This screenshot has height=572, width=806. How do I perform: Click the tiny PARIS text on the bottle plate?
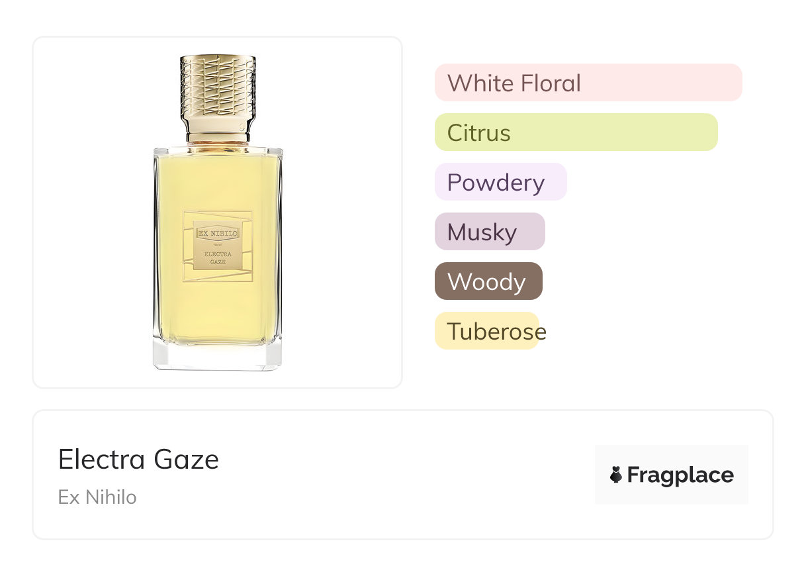218,244
